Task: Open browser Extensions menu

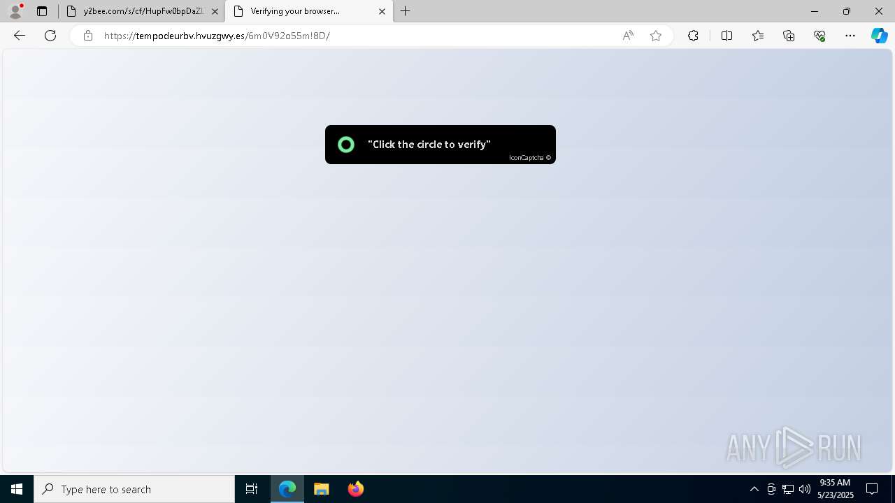Action: pyautogui.click(x=693, y=36)
